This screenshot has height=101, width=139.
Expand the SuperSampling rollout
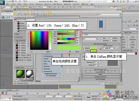(x=100, y=72)
